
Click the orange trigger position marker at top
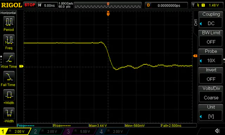pyautogui.click(x=108, y=13)
